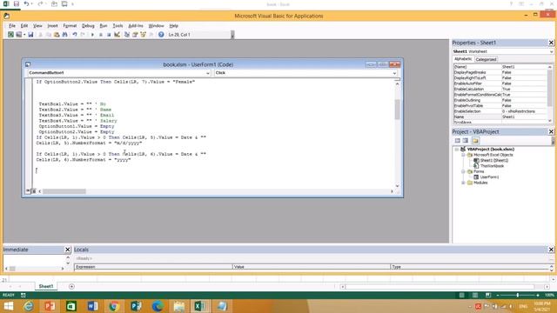
Task: Click View Object icon in Project panel
Action: tap(466, 141)
